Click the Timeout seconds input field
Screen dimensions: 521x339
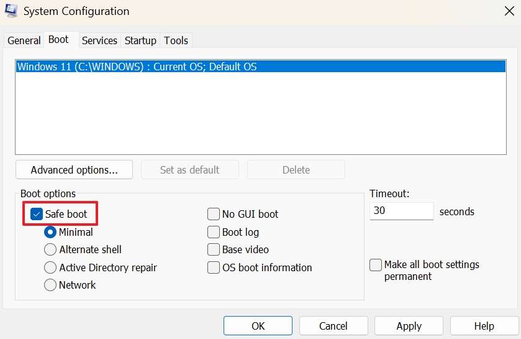pyautogui.click(x=401, y=211)
